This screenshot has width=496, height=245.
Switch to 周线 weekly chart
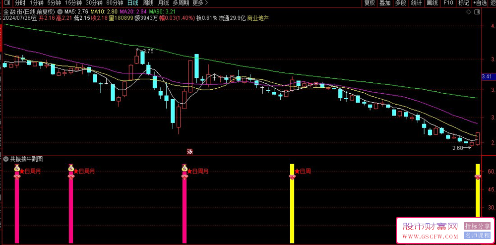(x=148, y=3)
